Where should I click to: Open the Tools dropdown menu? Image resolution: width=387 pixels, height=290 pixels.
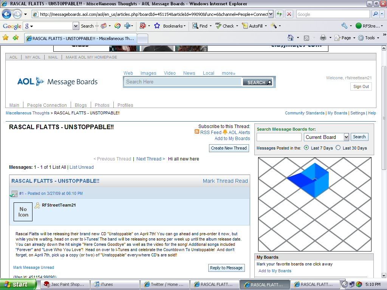pos(369,38)
